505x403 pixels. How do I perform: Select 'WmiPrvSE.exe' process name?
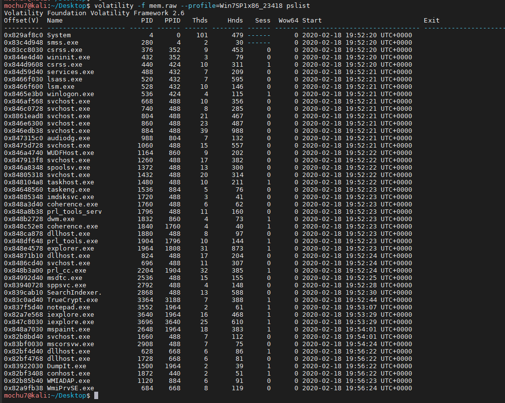tap(71, 388)
